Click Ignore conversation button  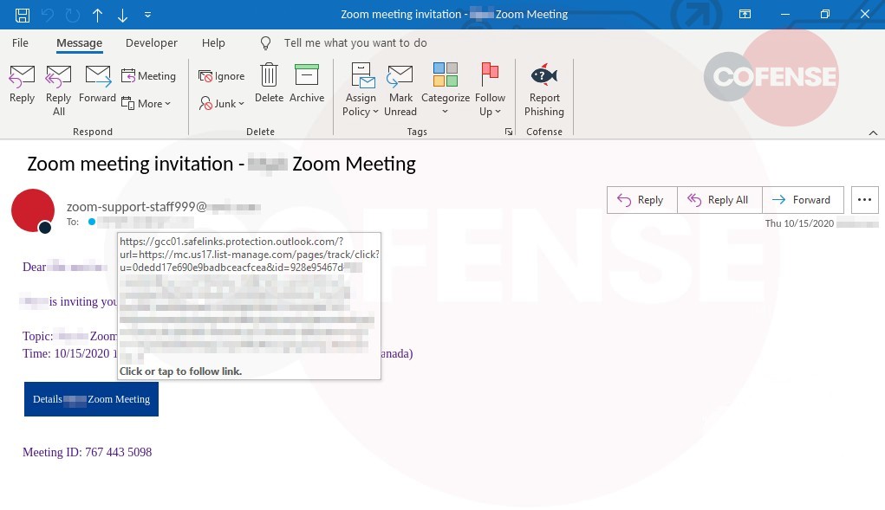(x=221, y=75)
